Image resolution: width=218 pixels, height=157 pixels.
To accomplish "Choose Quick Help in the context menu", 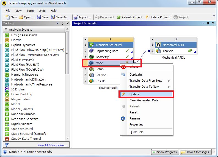I will pos(146,132).
